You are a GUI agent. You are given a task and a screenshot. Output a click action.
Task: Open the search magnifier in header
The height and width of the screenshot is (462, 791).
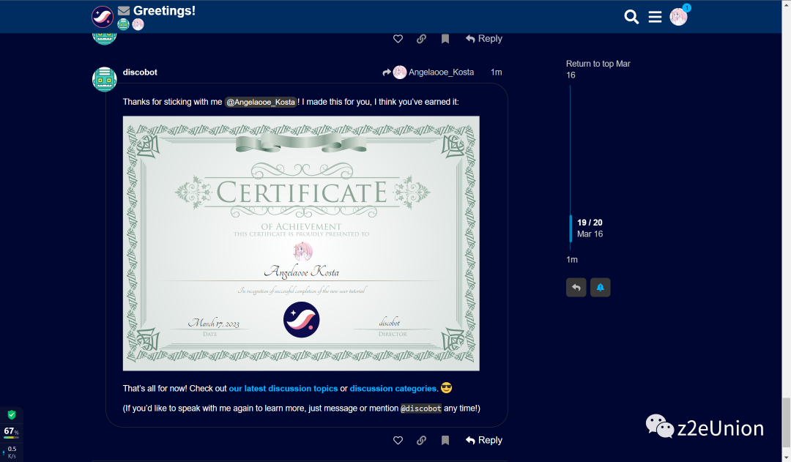631,17
